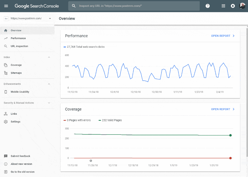Open the Performance report via OPEN REPORT
This screenshot has height=177, width=248.
(x=223, y=36)
